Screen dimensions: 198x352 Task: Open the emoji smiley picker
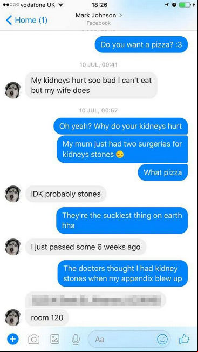point(162,339)
